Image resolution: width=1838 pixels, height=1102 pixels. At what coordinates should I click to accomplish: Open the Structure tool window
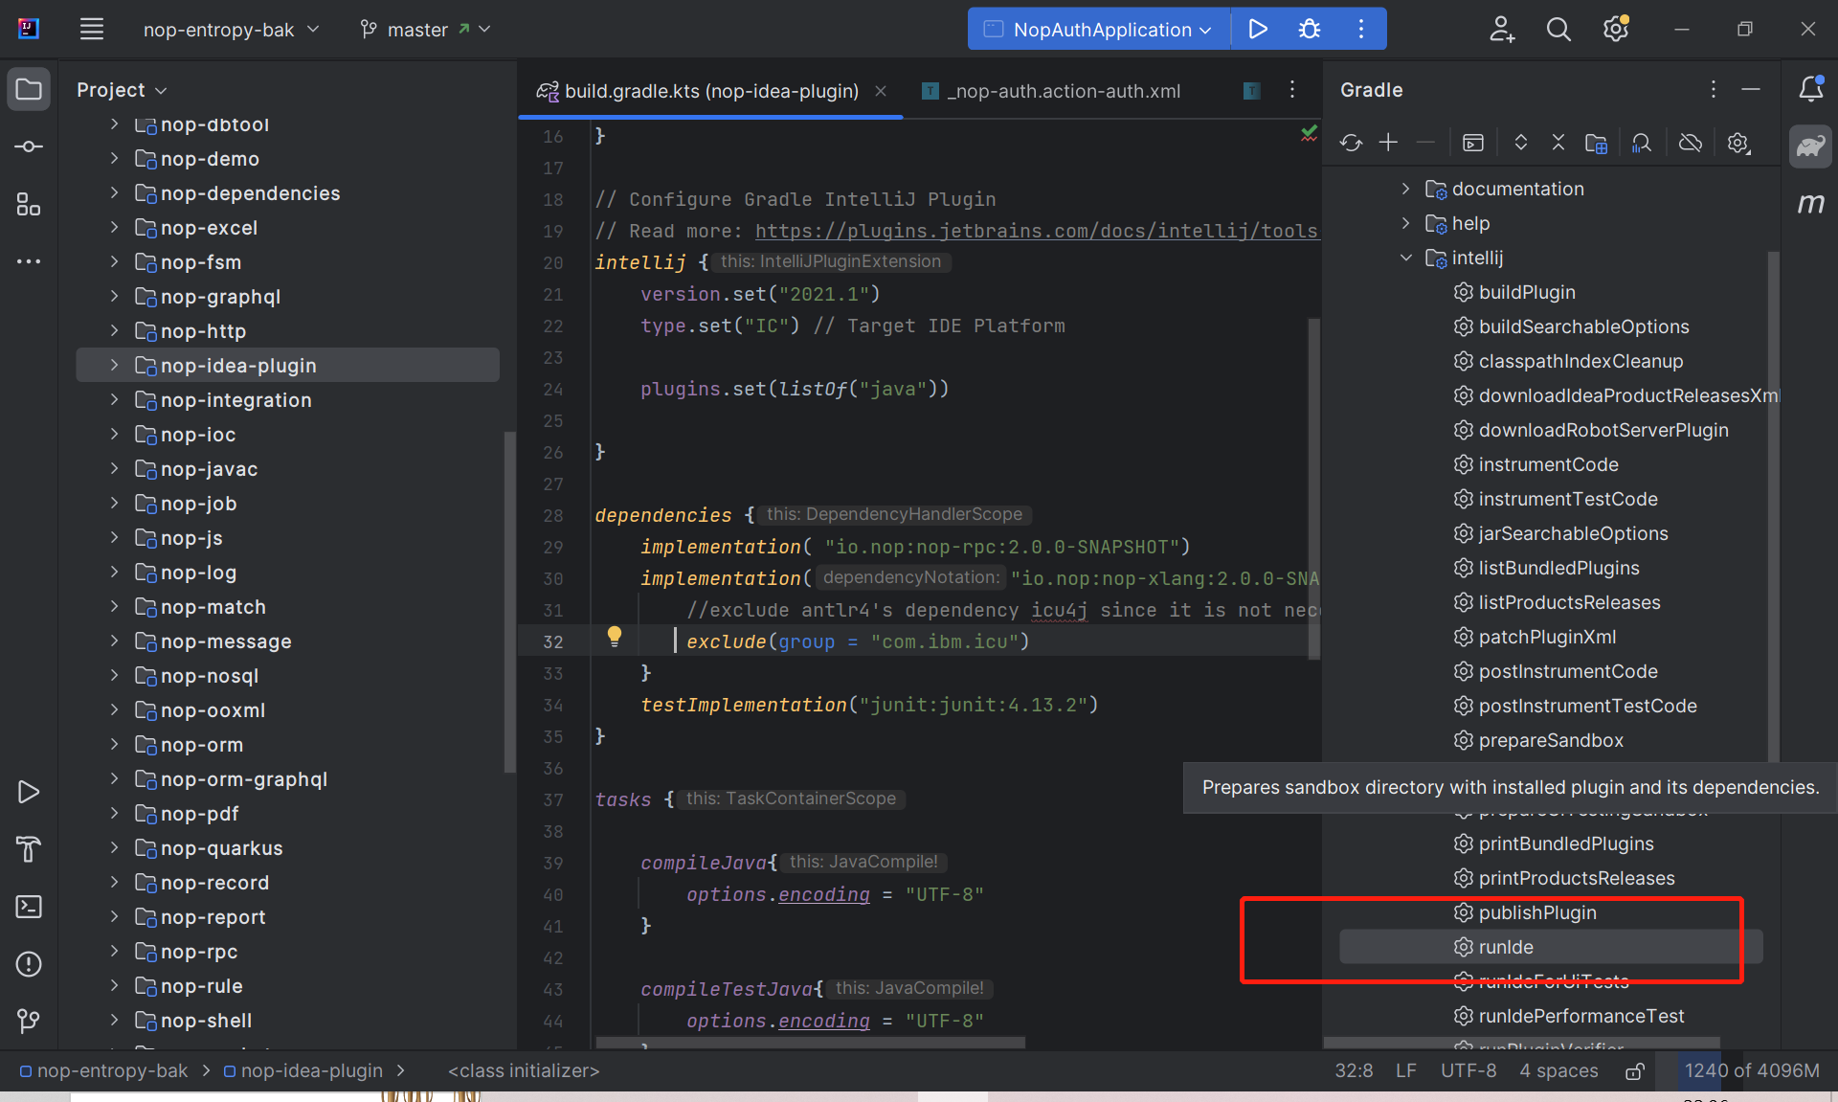point(29,204)
